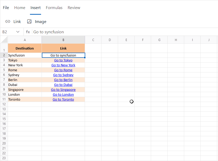Open the Go to Toronto hyperlink

tap(63, 100)
